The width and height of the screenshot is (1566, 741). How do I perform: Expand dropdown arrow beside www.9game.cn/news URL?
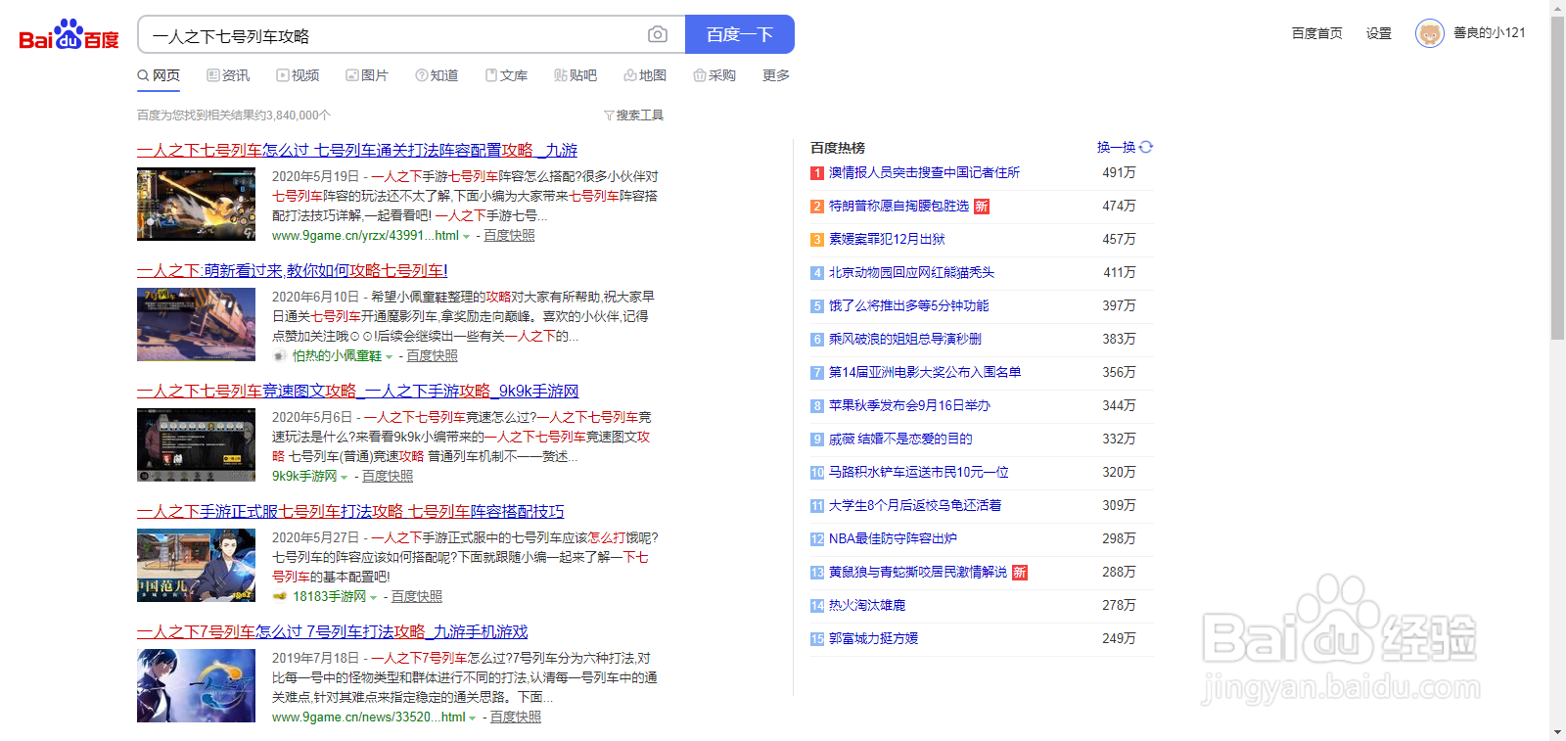tap(474, 718)
